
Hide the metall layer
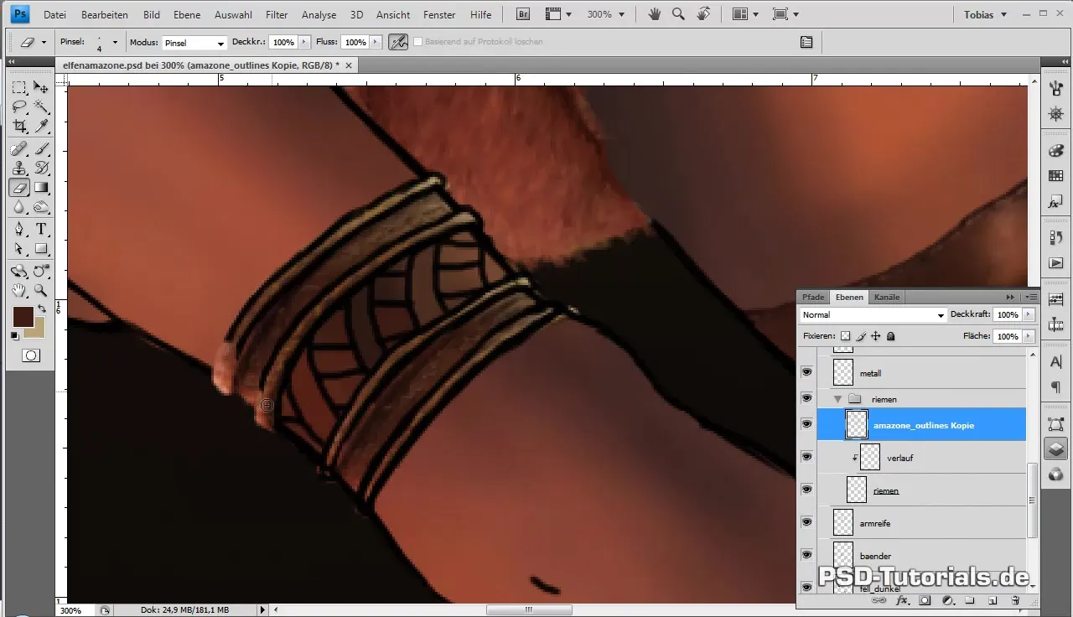pos(806,372)
